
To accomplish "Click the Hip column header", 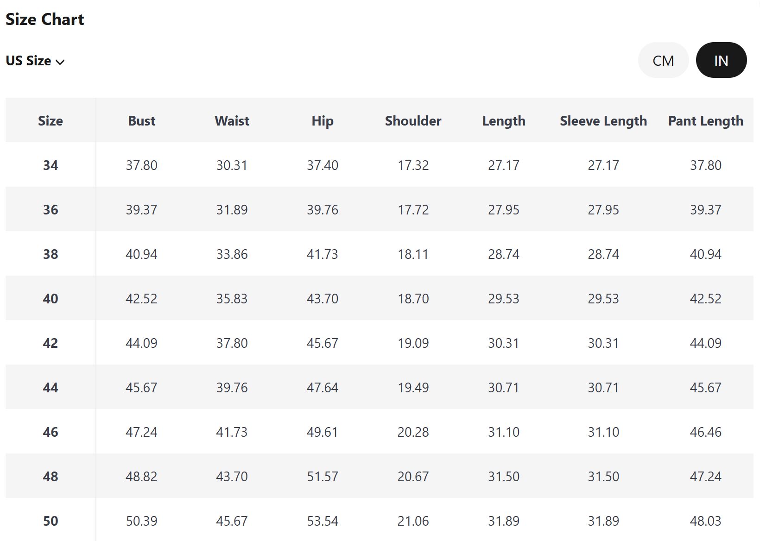I will [322, 121].
